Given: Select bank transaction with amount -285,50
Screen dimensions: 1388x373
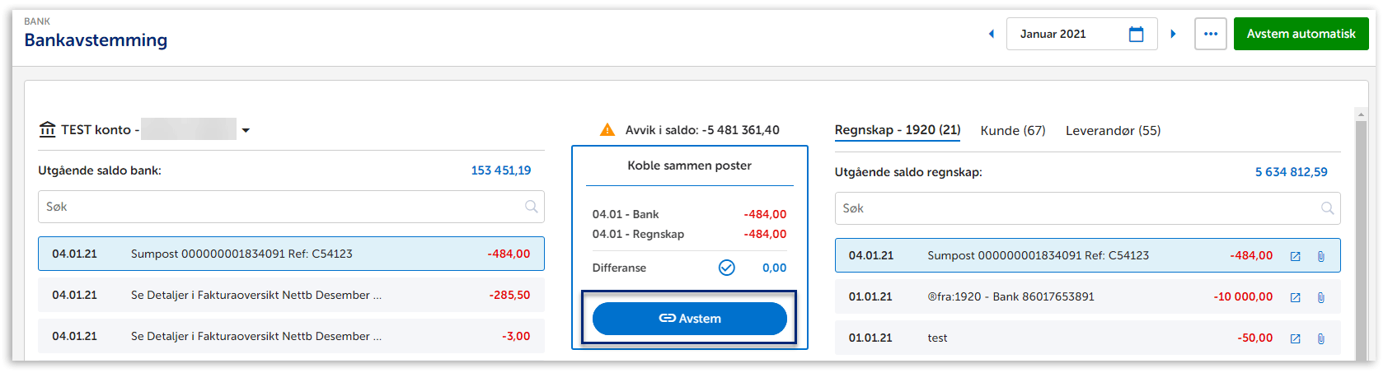Looking at the screenshot, I should tap(291, 295).
